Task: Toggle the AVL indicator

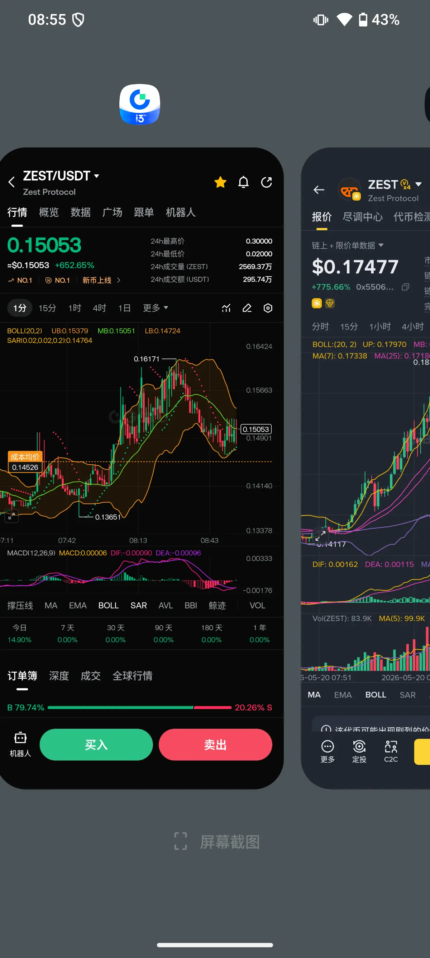Action: [x=166, y=605]
